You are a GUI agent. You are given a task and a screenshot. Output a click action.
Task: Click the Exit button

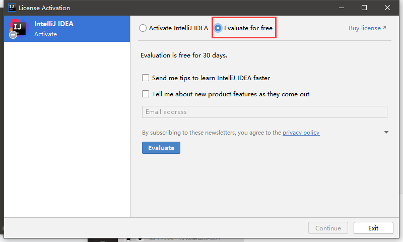(373, 228)
